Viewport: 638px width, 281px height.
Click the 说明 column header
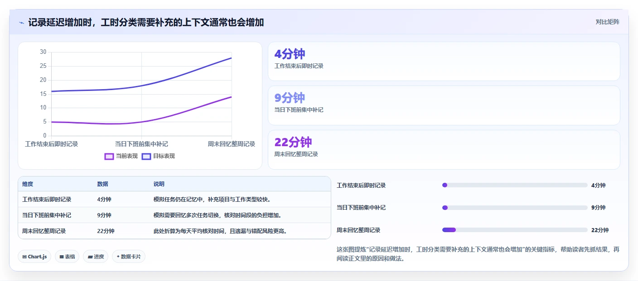point(159,184)
